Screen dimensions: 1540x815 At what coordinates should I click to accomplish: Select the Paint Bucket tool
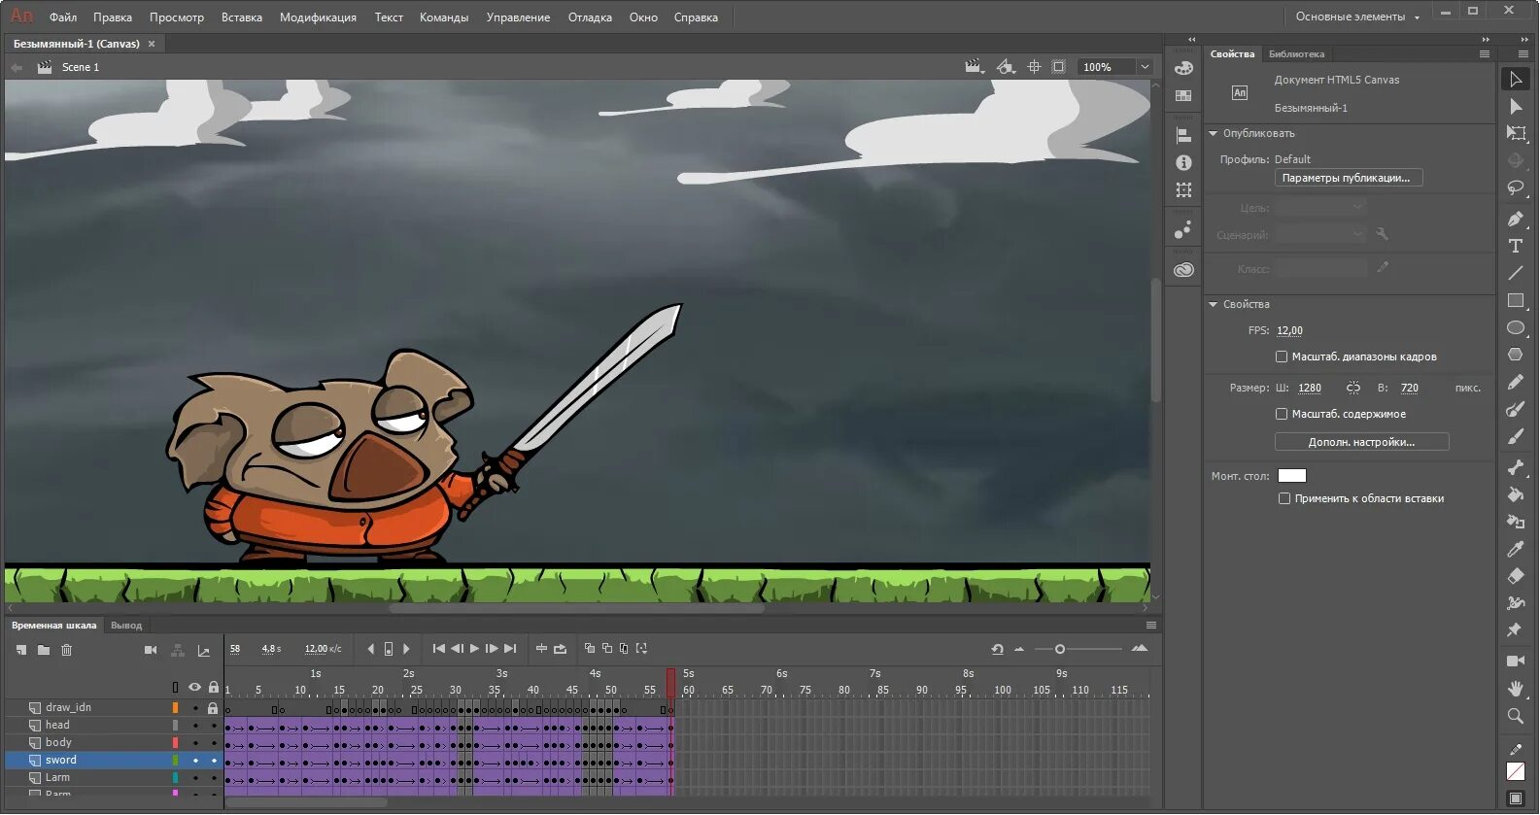1516,494
